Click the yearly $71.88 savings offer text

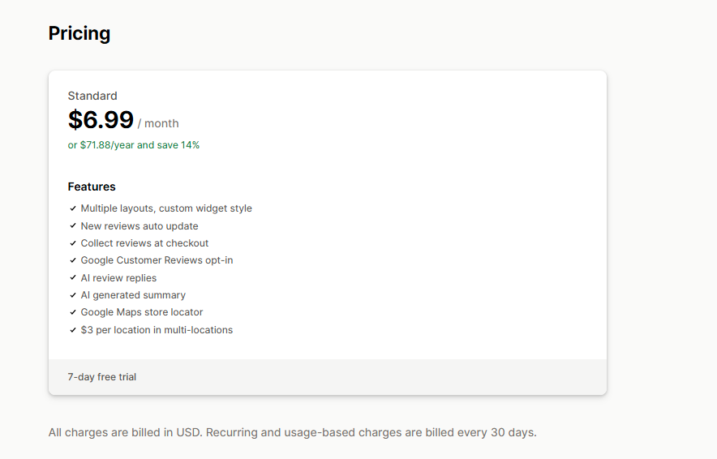pyautogui.click(x=134, y=145)
